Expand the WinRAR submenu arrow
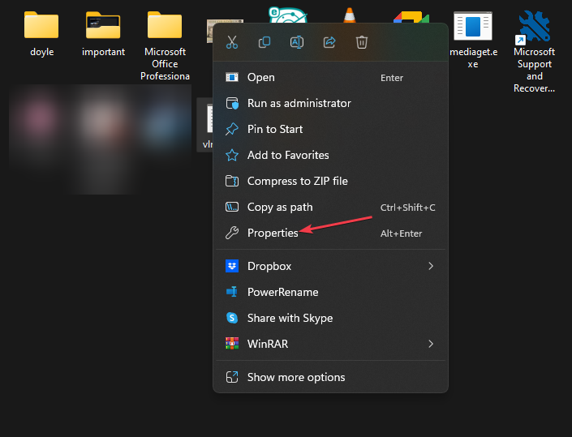572x437 pixels. pos(431,344)
